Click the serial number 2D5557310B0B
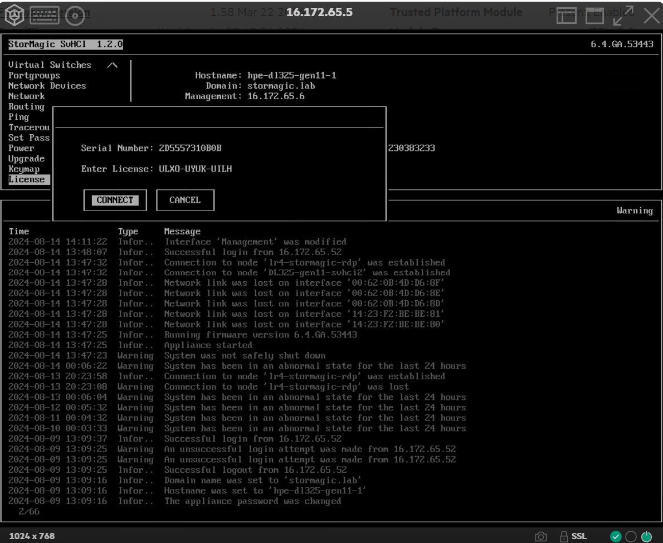Screen dimensions: 663x543 (x=191, y=148)
